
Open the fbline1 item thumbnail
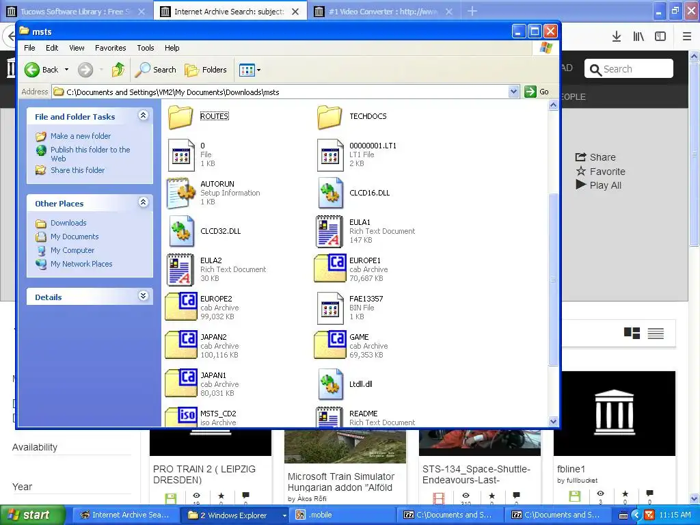click(x=615, y=413)
